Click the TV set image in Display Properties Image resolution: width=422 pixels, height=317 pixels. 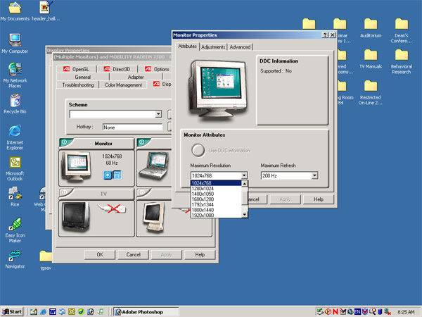point(76,216)
